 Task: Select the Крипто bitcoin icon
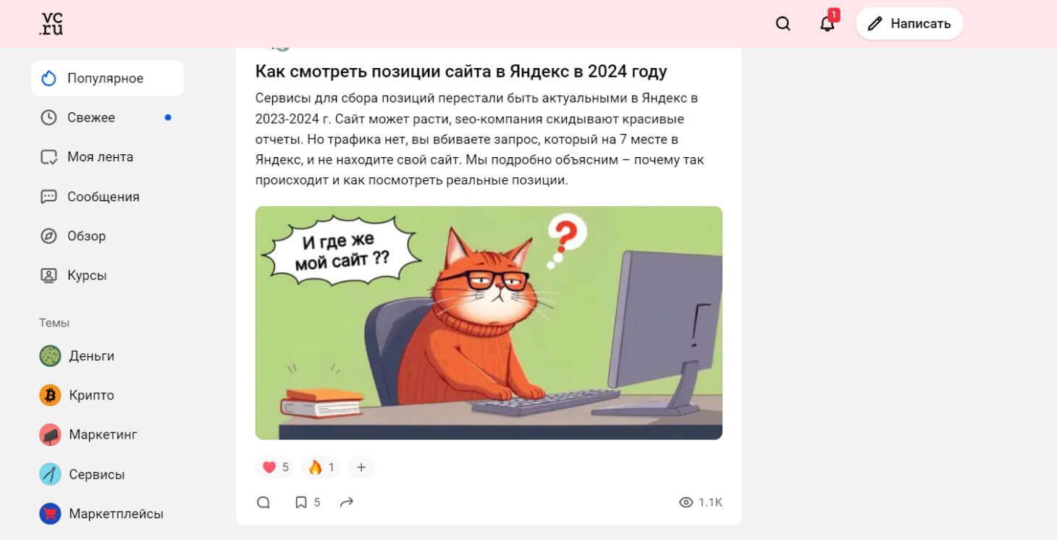pyautogui.click(x=50, y=395)
